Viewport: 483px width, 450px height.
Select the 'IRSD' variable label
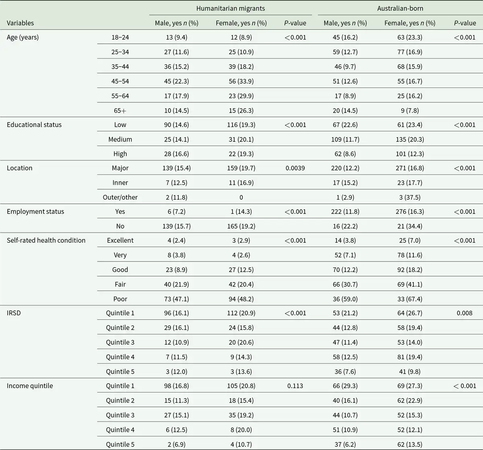(14, 313)
